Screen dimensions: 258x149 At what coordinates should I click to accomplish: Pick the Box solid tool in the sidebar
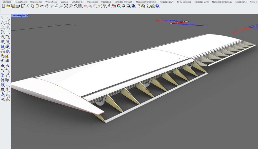(3, 47)
